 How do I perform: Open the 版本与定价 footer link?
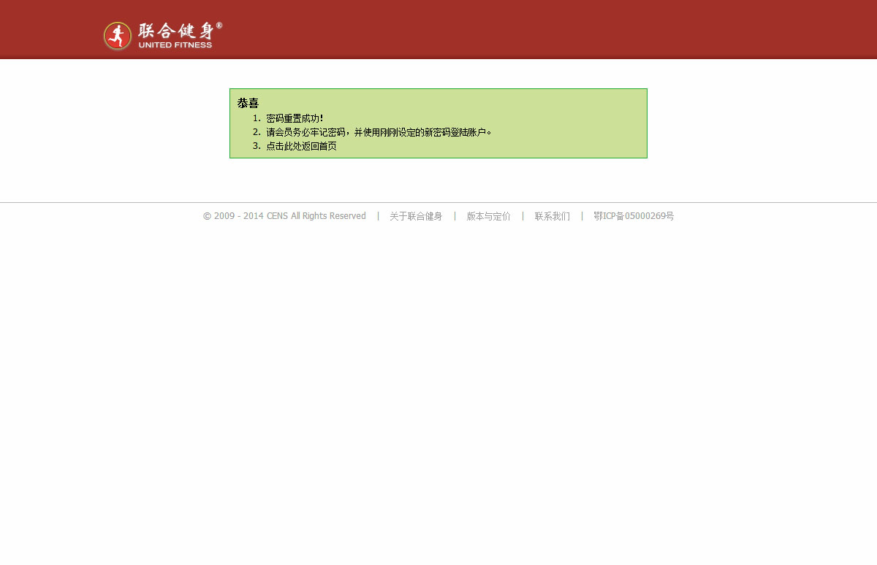coord(488,216)
